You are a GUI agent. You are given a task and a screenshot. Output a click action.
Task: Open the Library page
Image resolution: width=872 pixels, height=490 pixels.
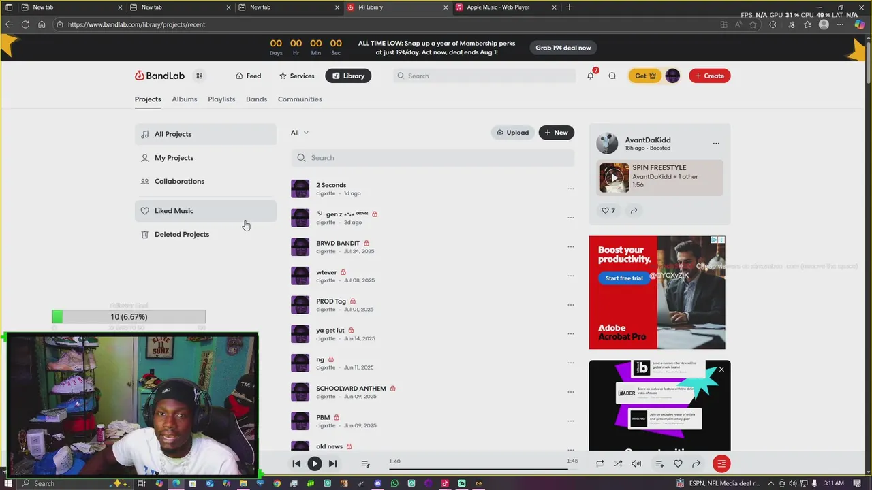347,76
